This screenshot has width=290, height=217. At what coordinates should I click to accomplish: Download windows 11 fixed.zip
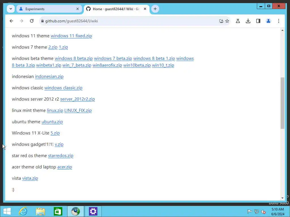pyautogui.click(x=71, y=36)
